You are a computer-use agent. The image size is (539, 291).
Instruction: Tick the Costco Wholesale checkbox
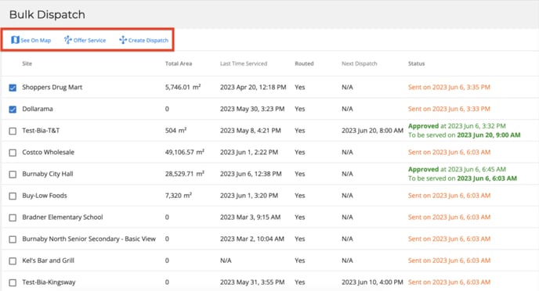point(13,153)
